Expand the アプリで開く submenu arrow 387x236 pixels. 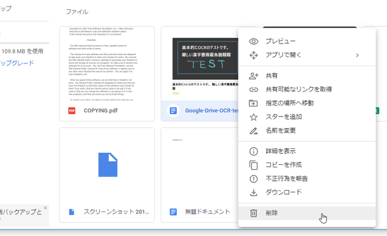pyautogui.click(x=357, y=55)
